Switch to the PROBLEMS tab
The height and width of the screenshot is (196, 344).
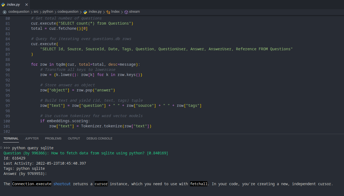tap(53, 138)
